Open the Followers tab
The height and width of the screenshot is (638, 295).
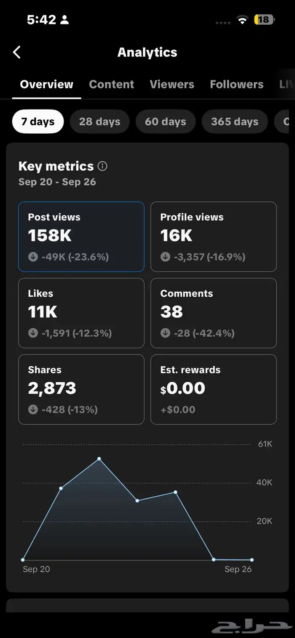[236, 84]
